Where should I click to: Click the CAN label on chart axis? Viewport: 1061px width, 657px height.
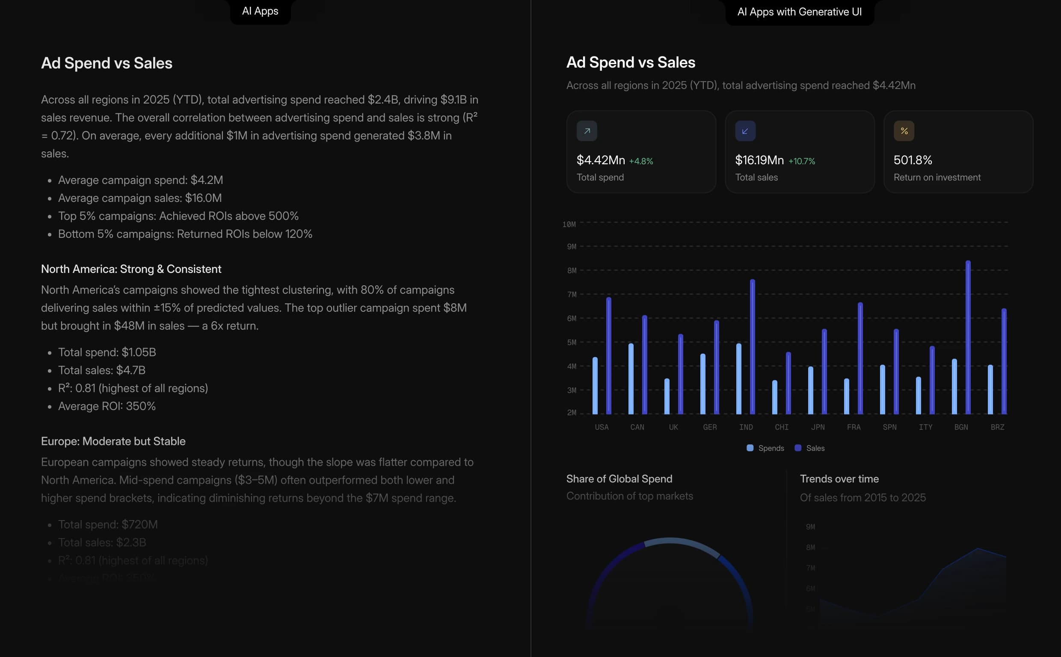pos(637,427)
